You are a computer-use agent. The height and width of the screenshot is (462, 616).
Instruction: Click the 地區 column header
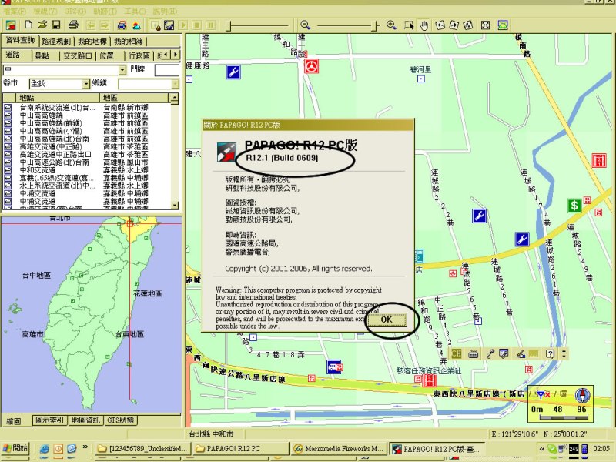pyautogui.click(x=136, y=98)
